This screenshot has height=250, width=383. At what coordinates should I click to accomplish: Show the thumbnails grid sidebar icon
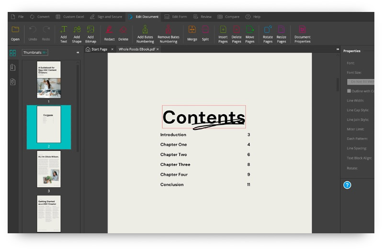[x=13, y=53]
